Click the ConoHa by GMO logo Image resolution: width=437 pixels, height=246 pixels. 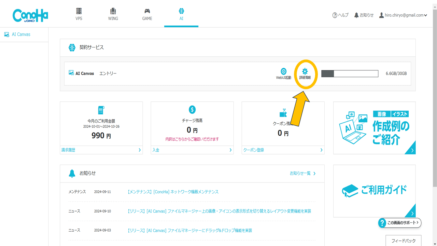30,15
